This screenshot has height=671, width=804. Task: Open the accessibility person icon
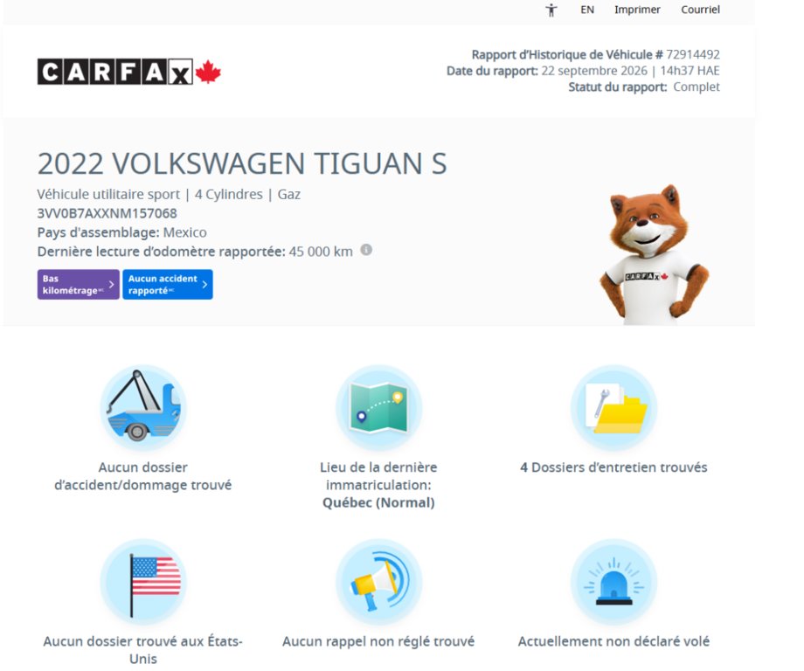click(x=551, y=10)
